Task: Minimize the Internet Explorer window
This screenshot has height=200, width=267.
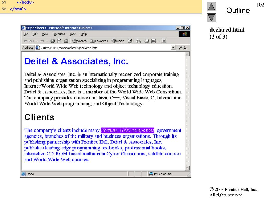Action: pos(178,28)
